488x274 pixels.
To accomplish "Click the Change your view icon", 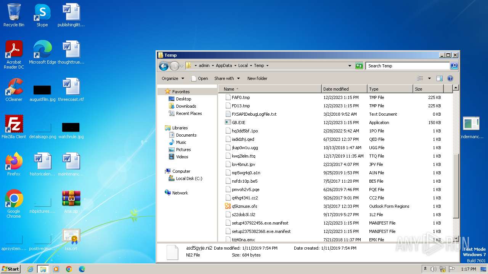I will tap(420, 78).
